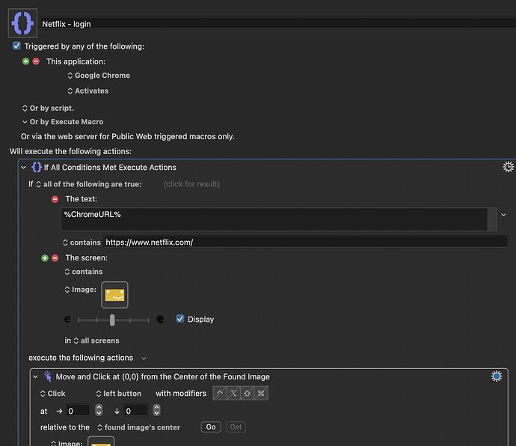516x446 pixels.
Task: Edit the vertical offset field
Action: pyautogui.click(x=135, y=411)
